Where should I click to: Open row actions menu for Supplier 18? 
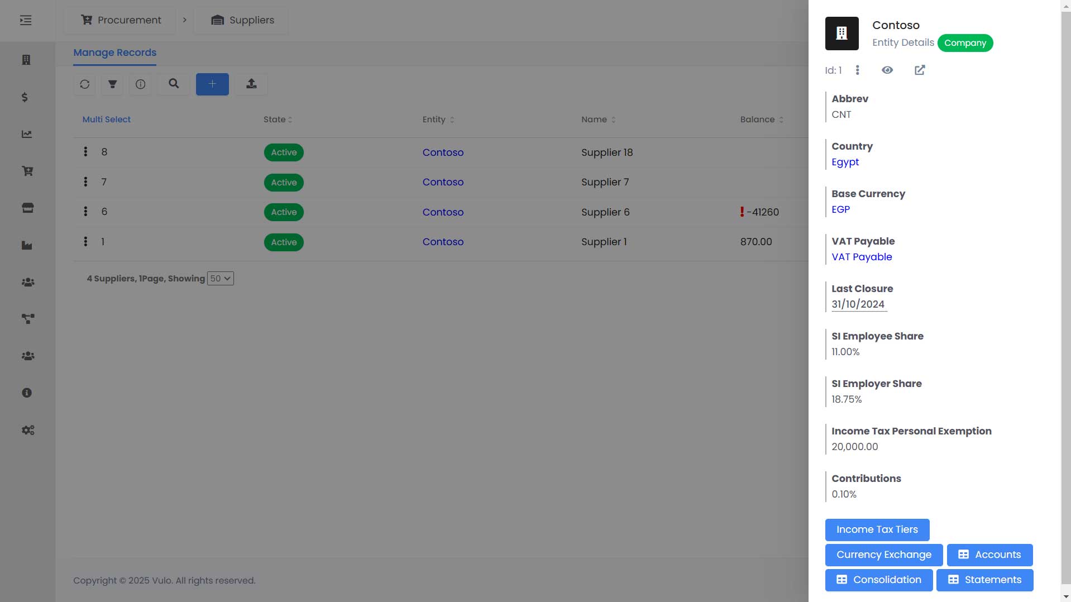[85, 151]
